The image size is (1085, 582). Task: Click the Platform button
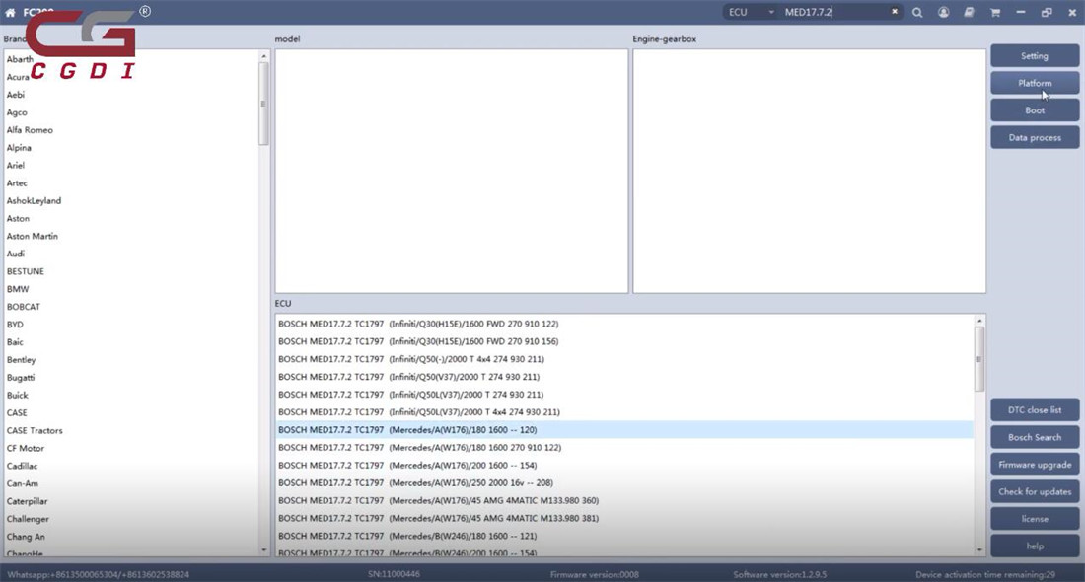1035,83
